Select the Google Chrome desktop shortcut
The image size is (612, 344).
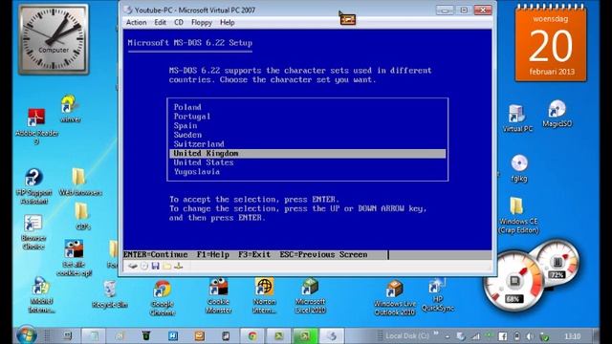pyautogui.click(x=163, y=297)
